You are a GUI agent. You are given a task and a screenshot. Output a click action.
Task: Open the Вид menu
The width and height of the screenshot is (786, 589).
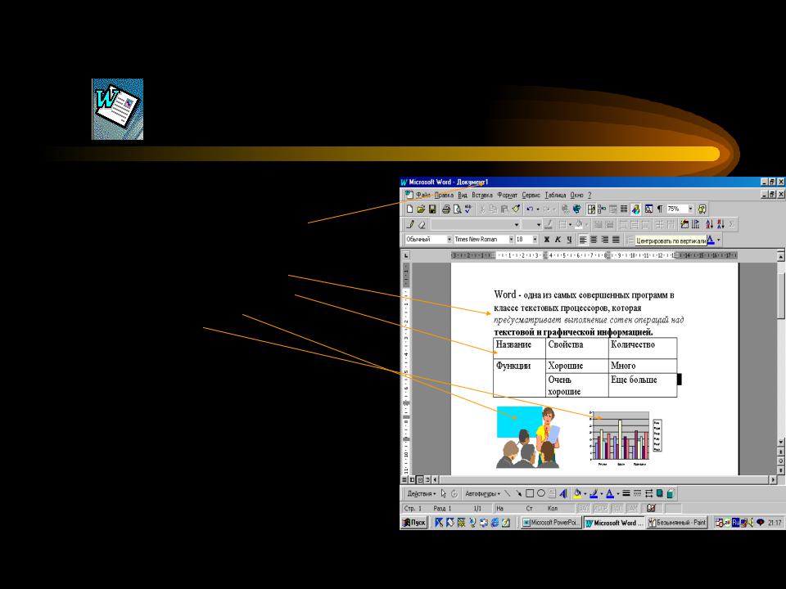pyautogui.click(x=462, y=195)
